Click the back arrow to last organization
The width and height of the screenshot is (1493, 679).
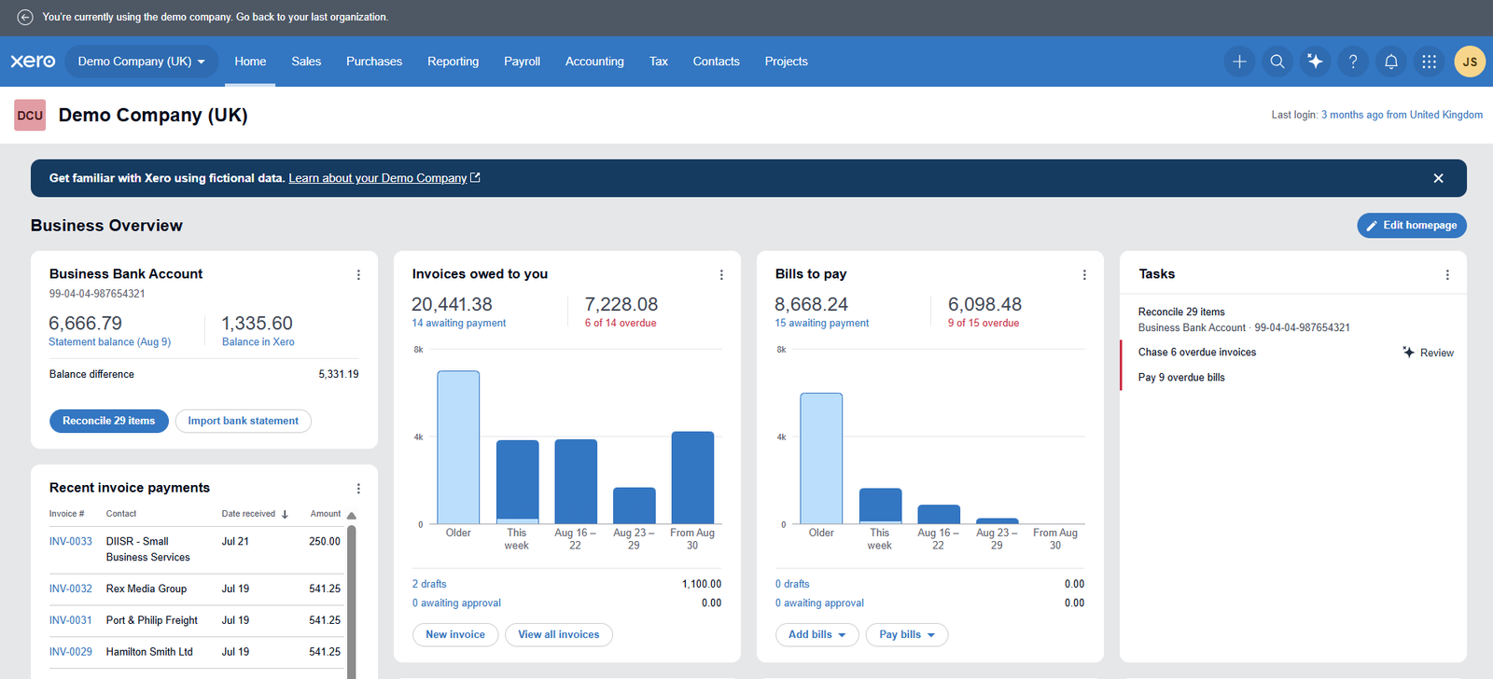25,17
